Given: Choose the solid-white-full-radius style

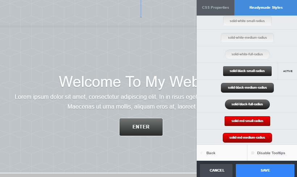Looking at the screenshot, I should pyautogui.click(x=247, y=54).
